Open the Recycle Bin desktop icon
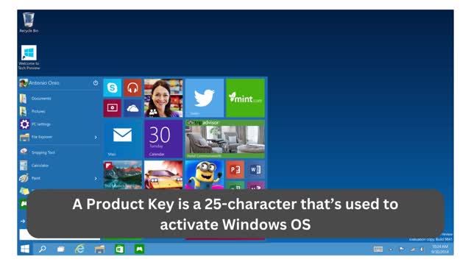Viewport: 471px width, 265px height. (29, 23)
